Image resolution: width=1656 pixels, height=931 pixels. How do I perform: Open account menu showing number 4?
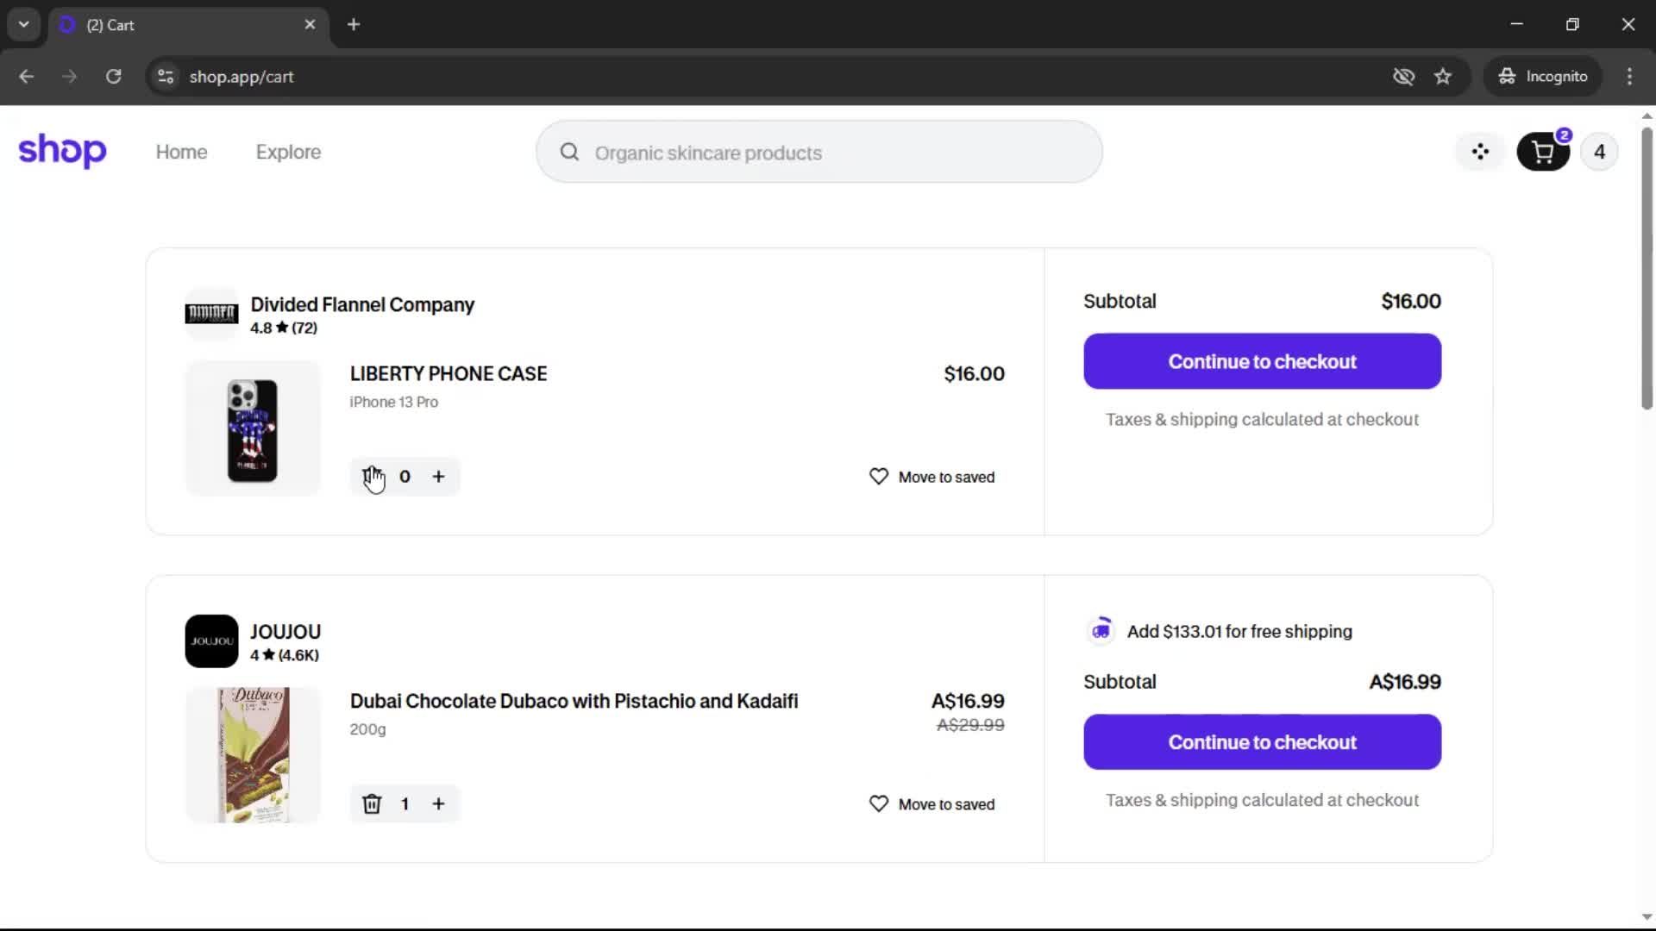click(x=1599, y=153)
